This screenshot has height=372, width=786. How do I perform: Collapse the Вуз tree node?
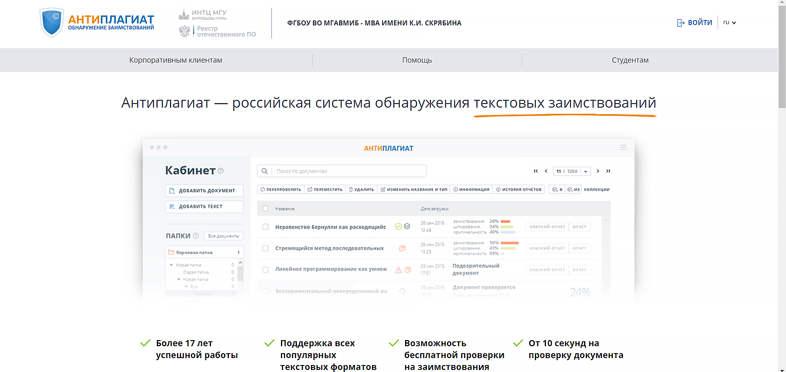point(186,286)
